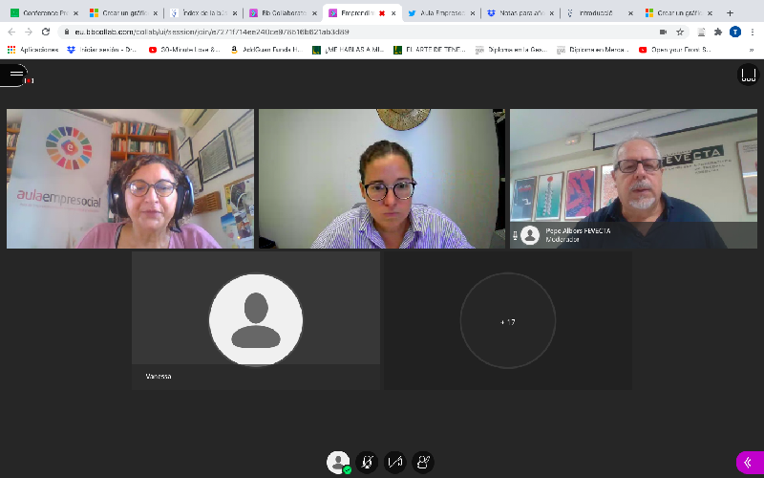Image resolution: width=764 pixels, height=478 pixels.
Task: Open my status and settings avatar
Action: point(338,463)
